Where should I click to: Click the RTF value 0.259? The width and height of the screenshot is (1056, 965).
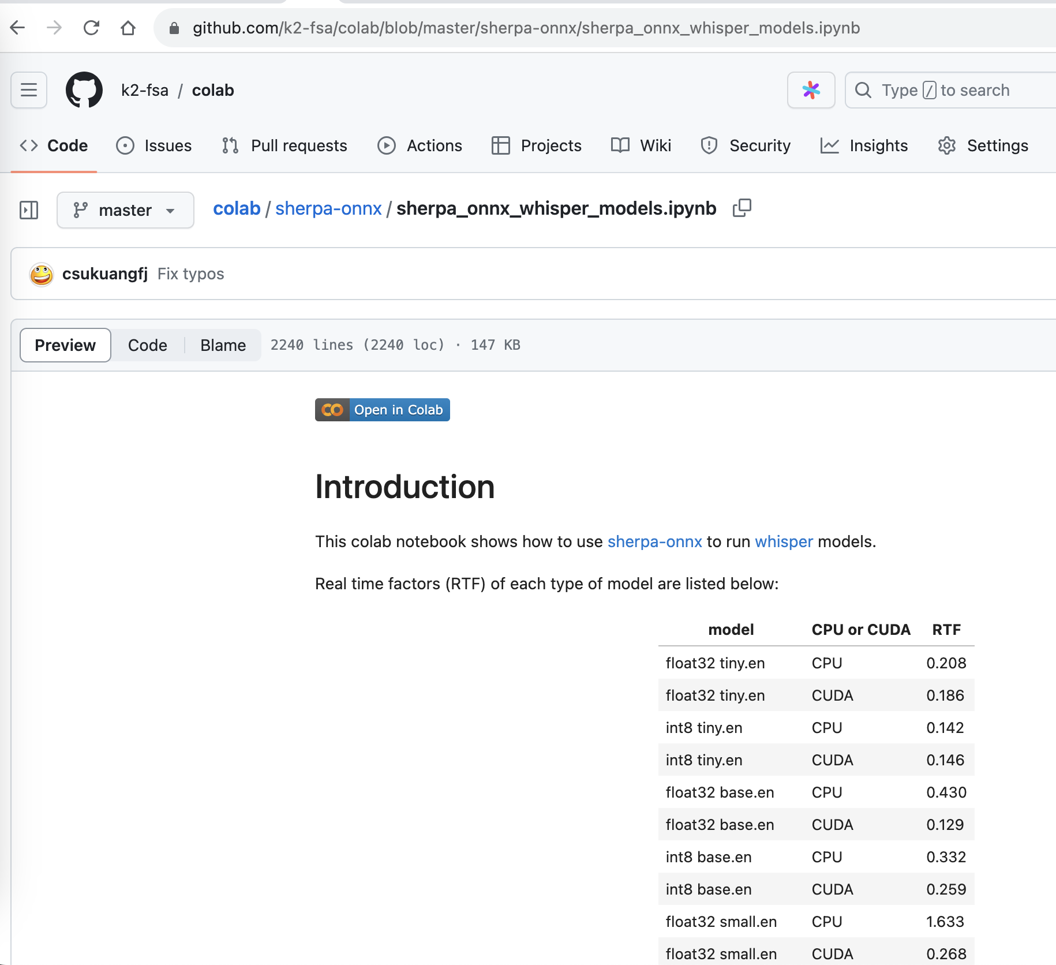[946, 889]
